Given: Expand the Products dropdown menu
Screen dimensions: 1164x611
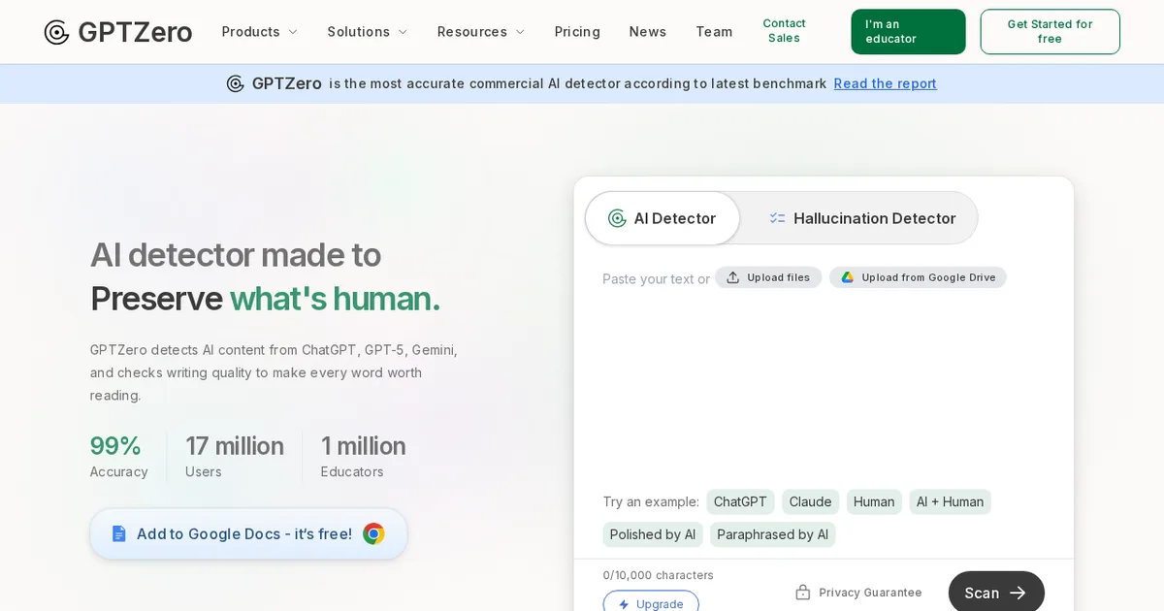Looking at the screenshot, I should coord(259,32).
